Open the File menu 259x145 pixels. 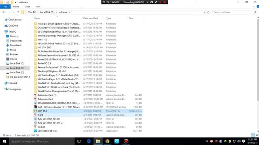click(x=5, y=6)
